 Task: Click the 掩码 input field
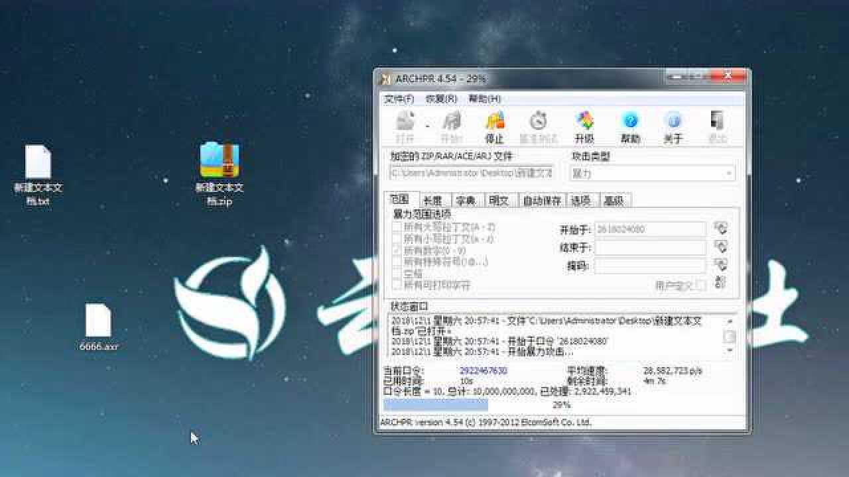(650, 265)
